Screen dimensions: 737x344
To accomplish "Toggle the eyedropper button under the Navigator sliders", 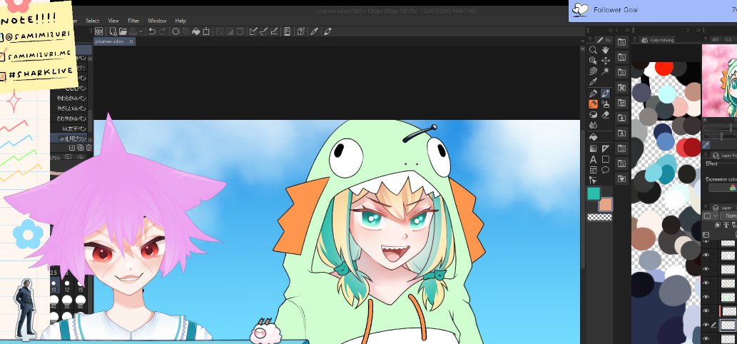I will 706,145.
